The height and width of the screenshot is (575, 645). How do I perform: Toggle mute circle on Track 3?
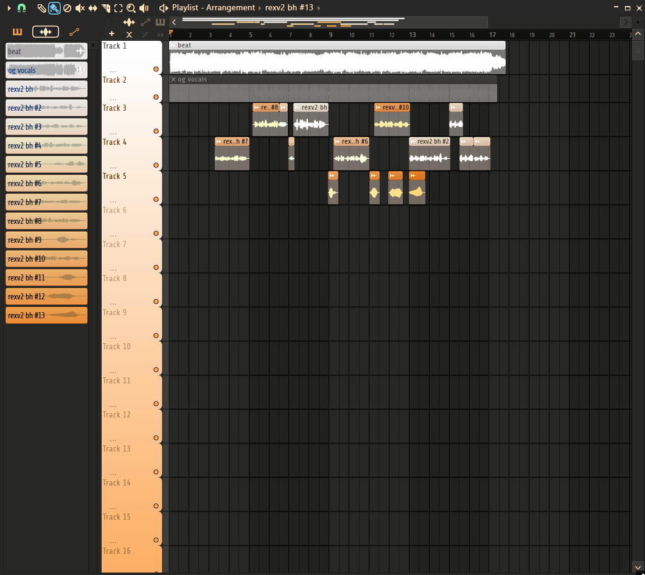point(156,131)
